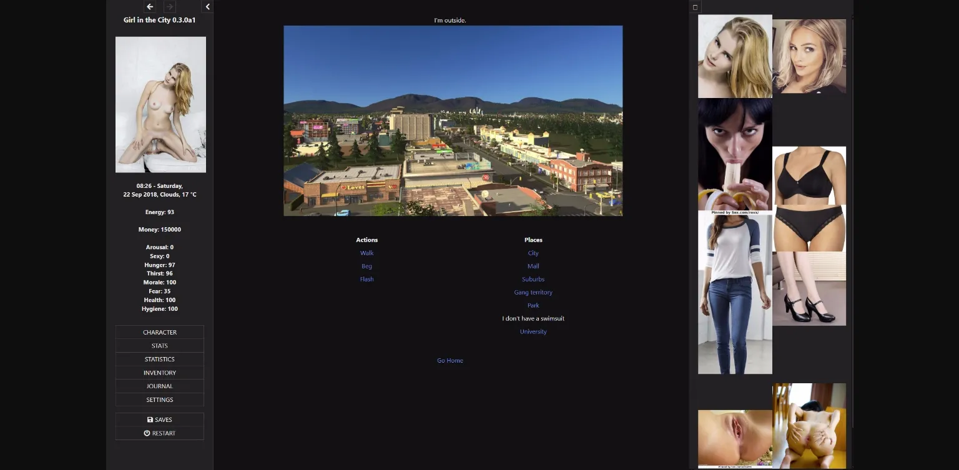Select the Park link under Places
959x470 pixels.
(x=533, y=305)
